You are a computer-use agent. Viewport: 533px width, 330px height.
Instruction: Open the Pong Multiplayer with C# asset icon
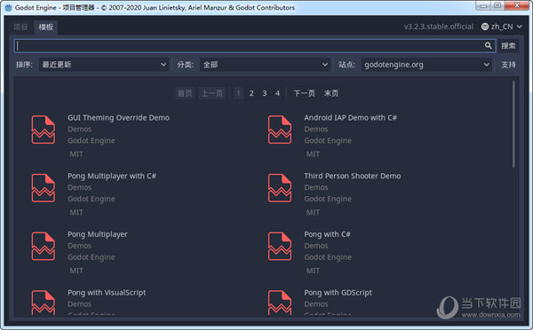(44, 188)
